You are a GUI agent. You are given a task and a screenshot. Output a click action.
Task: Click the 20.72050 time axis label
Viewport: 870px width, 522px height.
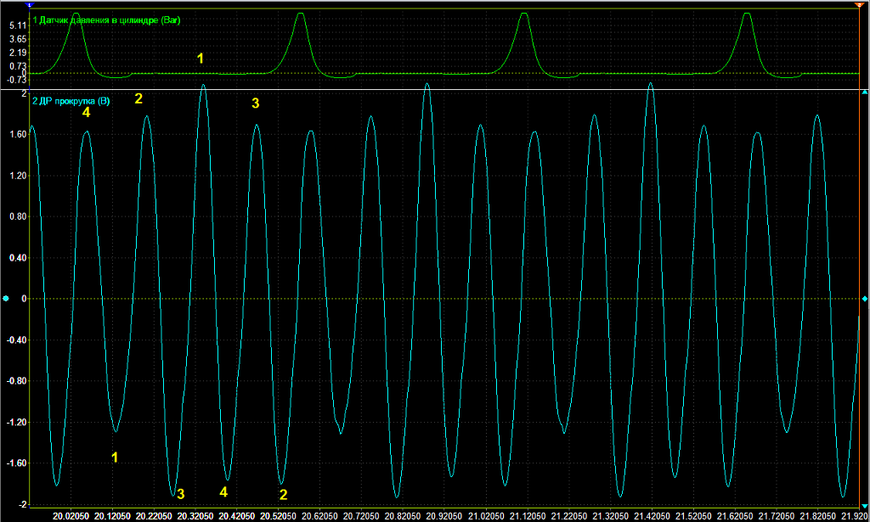[361, 516]
